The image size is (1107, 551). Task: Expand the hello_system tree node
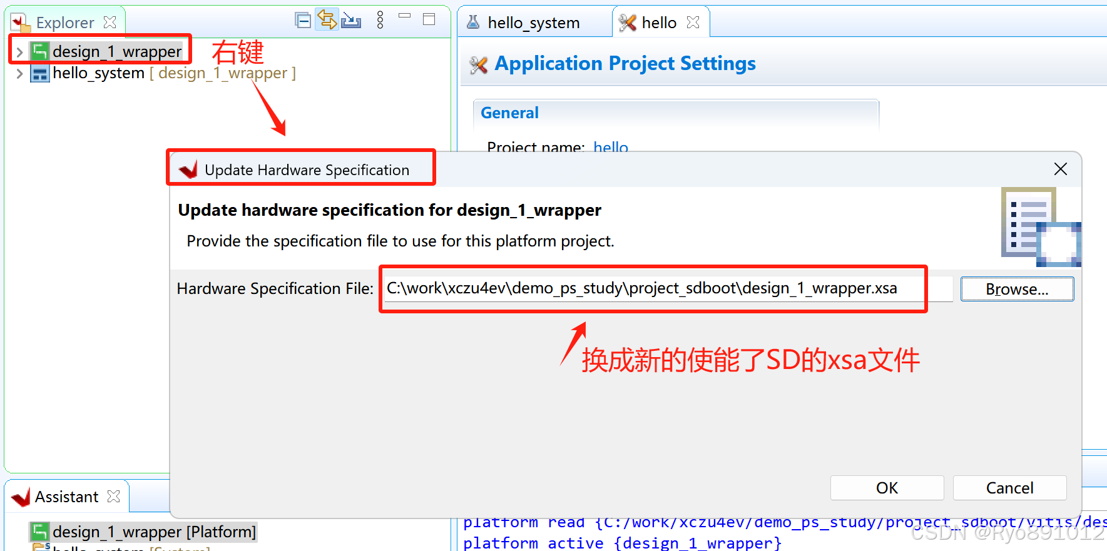(19, 74)
